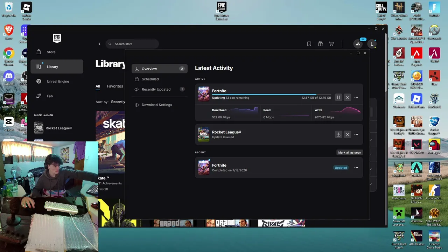Viewport: 448px width, 252px height.
Task: Click Mark all as seen
Action: 350,153
